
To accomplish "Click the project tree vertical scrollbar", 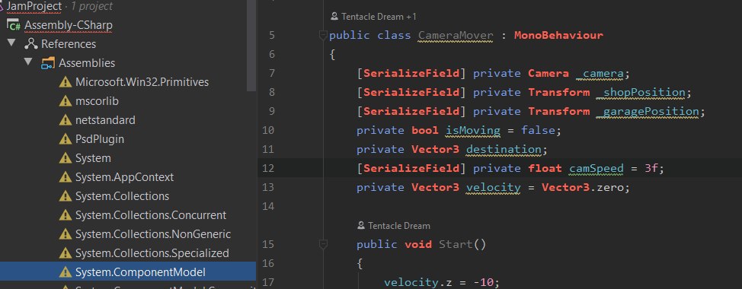I will 251,46.
